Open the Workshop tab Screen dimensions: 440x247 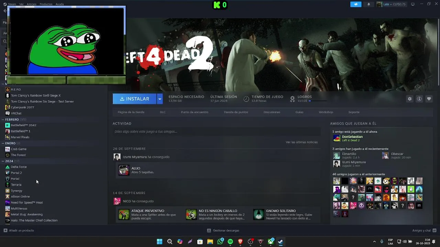326,112
